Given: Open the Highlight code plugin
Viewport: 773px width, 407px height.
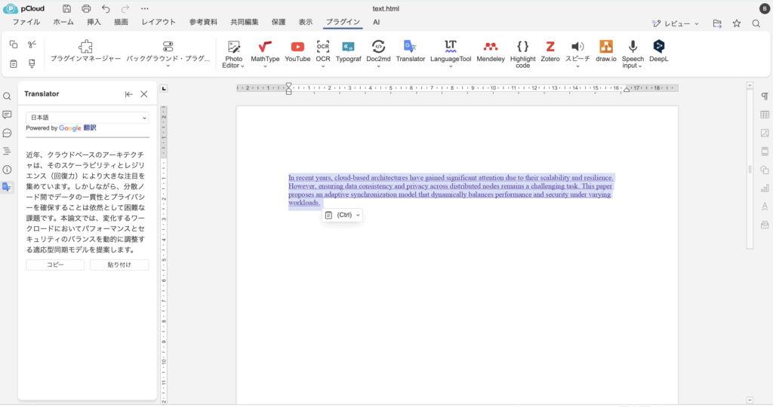Looking at the screenshot, I should click(522, 47).
